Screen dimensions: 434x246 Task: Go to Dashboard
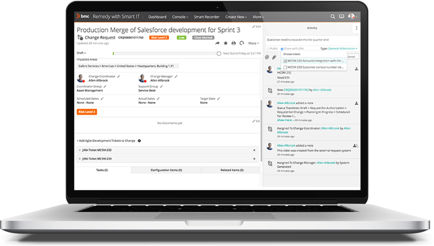tap(157, 17)
